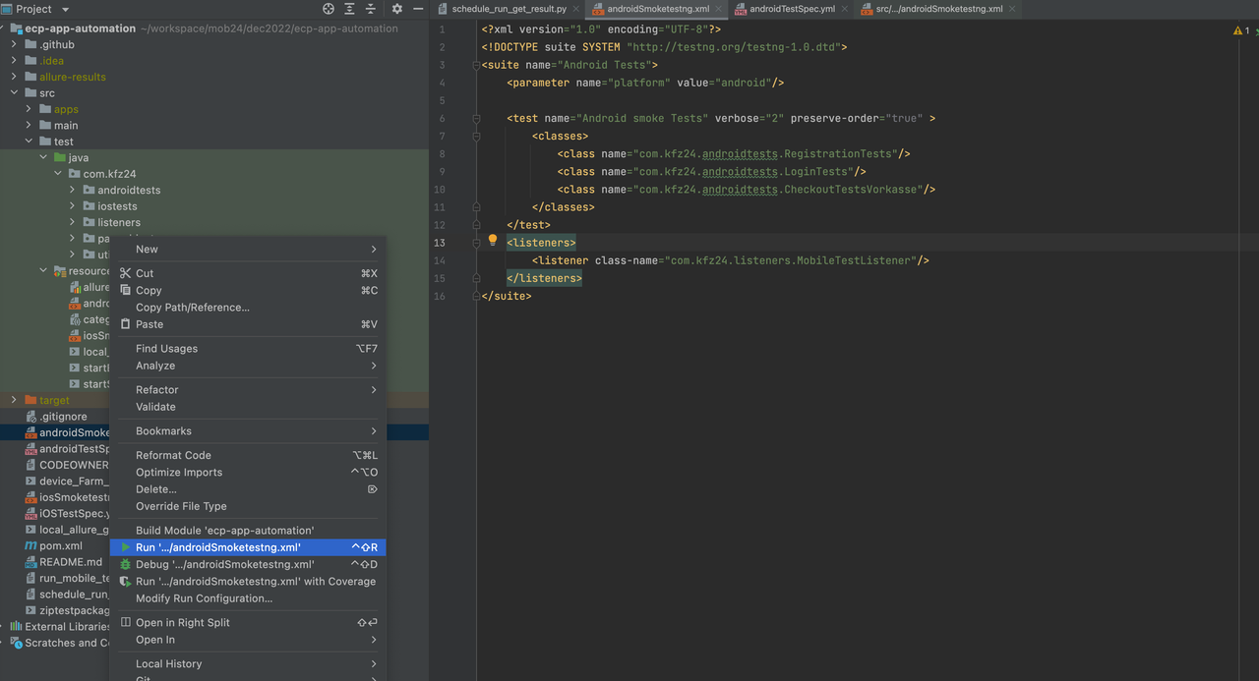
Task: Choose Validate from context menu
Action: point(248,407)
